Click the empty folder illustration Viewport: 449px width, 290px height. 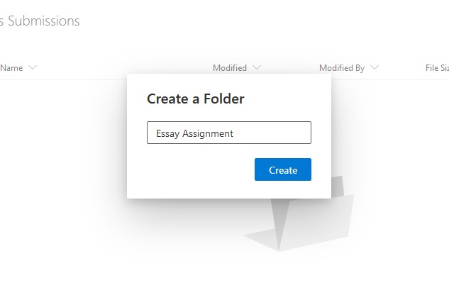[315, 223]
